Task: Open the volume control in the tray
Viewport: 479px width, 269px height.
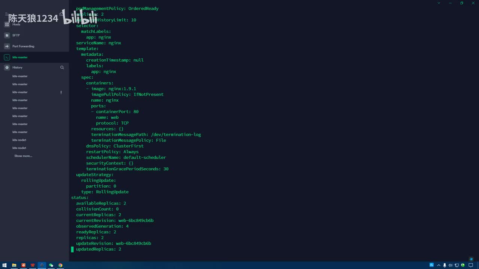Action: 450,265
